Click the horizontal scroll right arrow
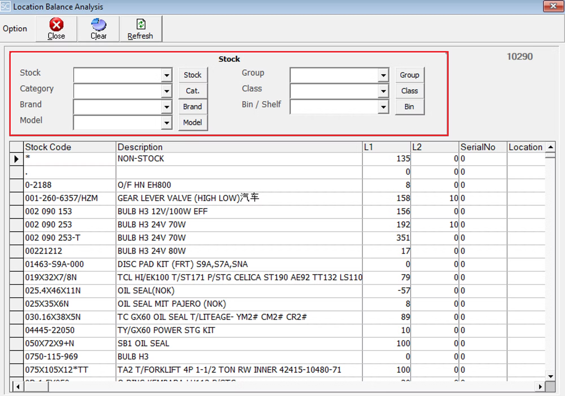 point(540,387)
